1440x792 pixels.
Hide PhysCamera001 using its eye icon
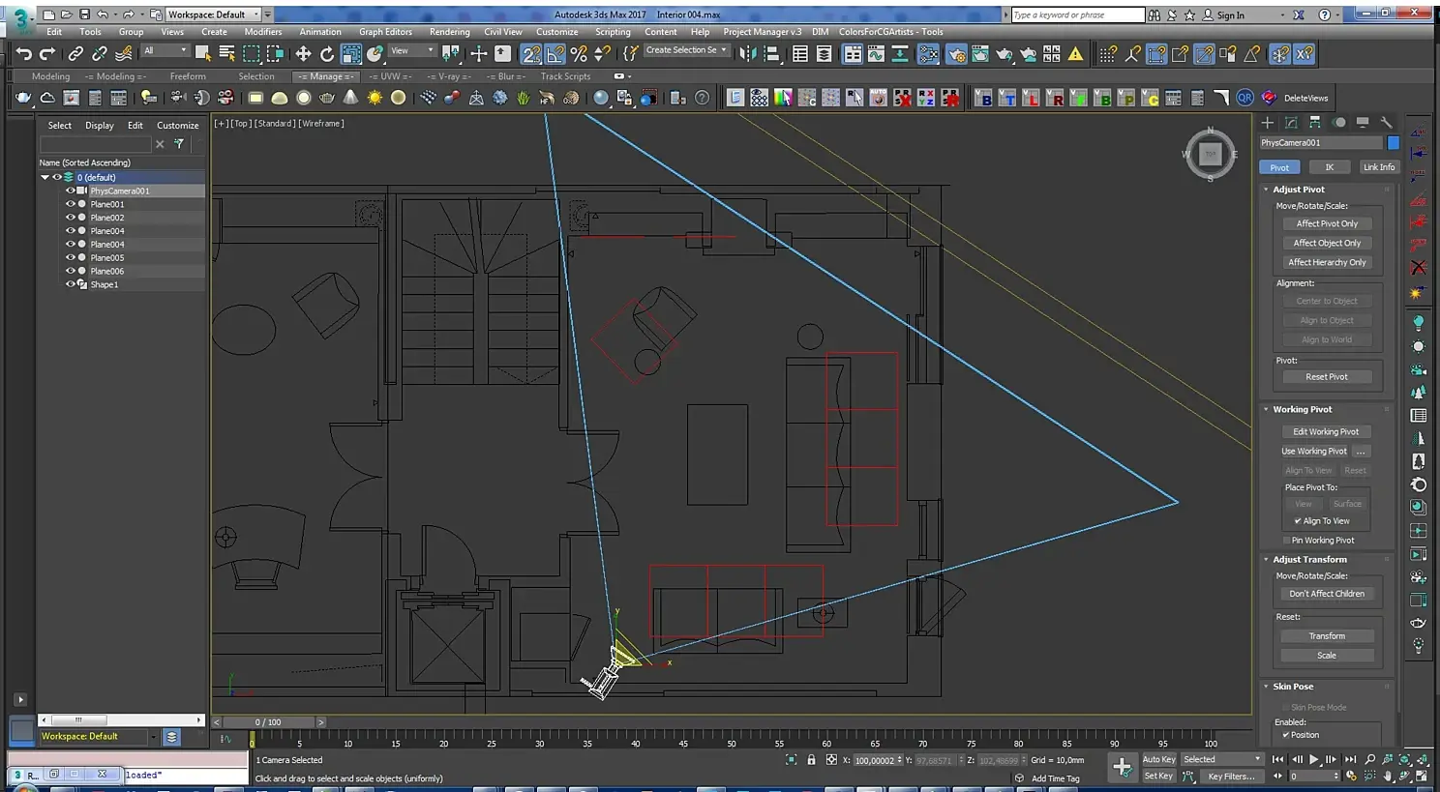pos(70,191)
